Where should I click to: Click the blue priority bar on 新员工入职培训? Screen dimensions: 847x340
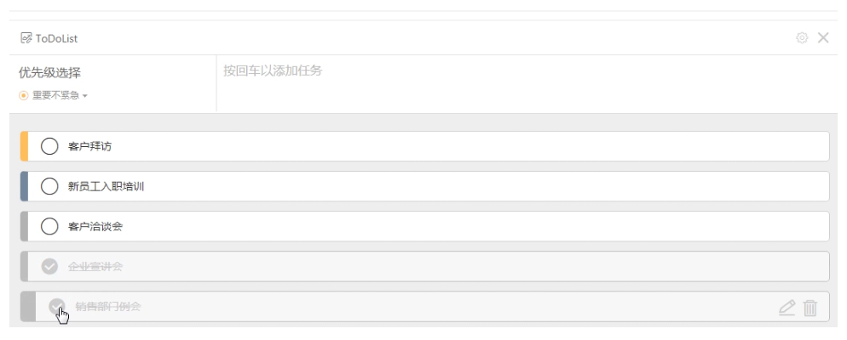pyautogui.click(x=24, y=186)
